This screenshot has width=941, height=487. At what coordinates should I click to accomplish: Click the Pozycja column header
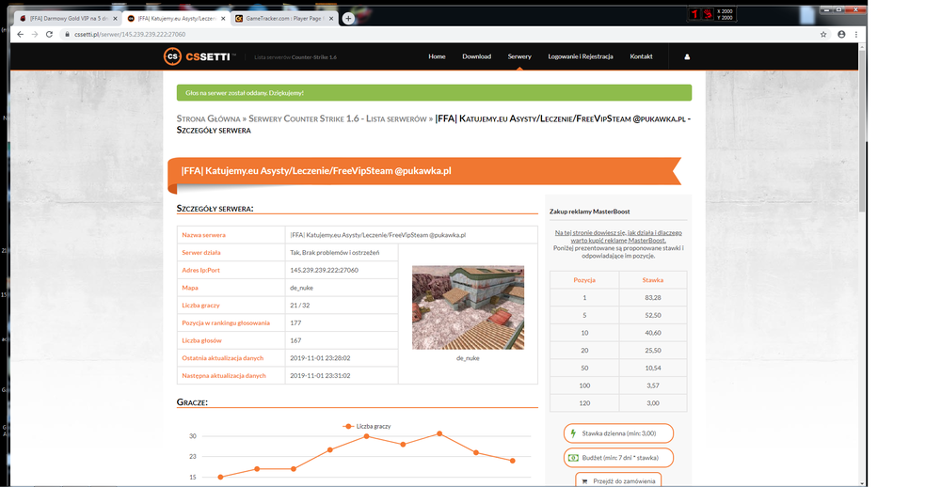[x=584, y=280]
